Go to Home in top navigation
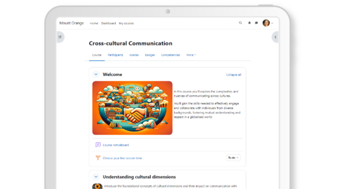337x189 pixels. click(94, 23)
